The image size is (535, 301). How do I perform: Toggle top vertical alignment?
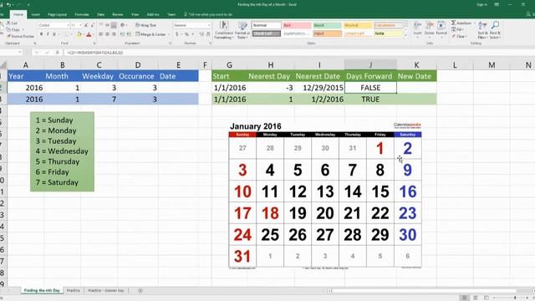point(101,25)
